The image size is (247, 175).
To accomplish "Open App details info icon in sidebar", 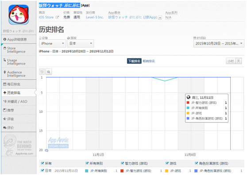I will [5, 39].
